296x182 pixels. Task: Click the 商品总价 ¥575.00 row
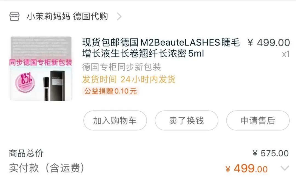click(x=149, y=153)
